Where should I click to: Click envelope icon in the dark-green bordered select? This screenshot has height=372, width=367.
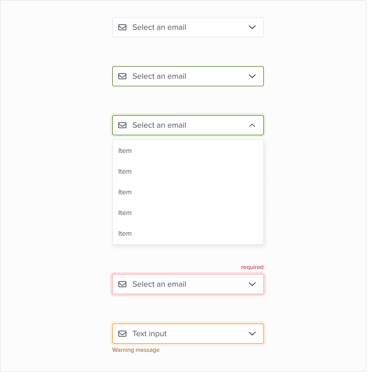coord(122,76)
